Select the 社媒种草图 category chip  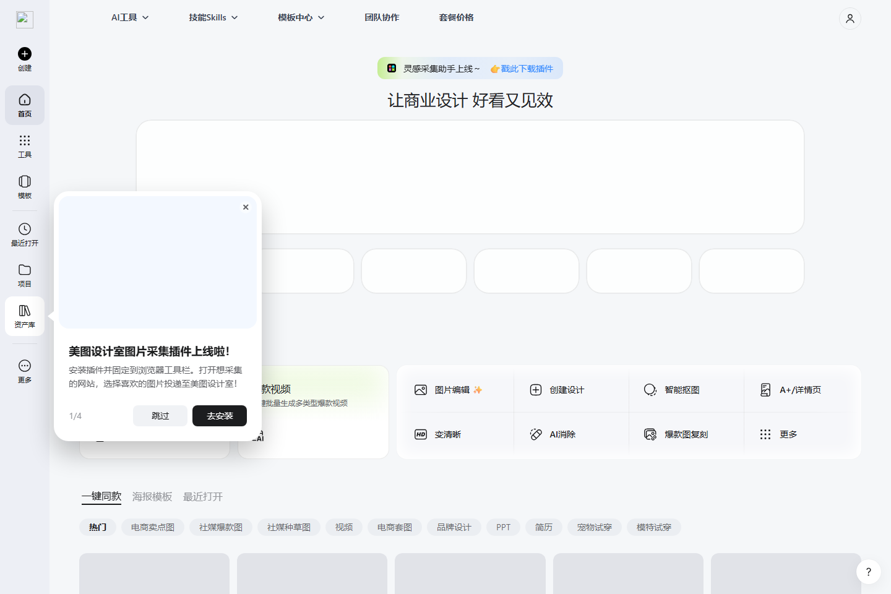(289, 527)
